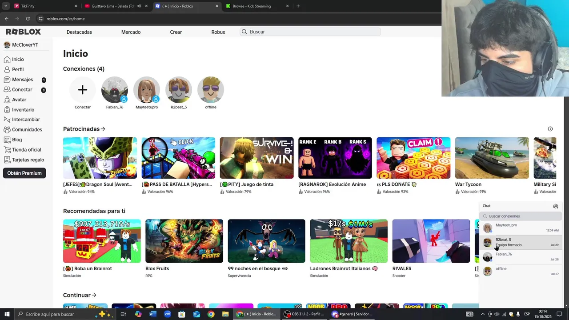
Task: Open the Inicio sidebar icon
Action: (x=7, y=60)
